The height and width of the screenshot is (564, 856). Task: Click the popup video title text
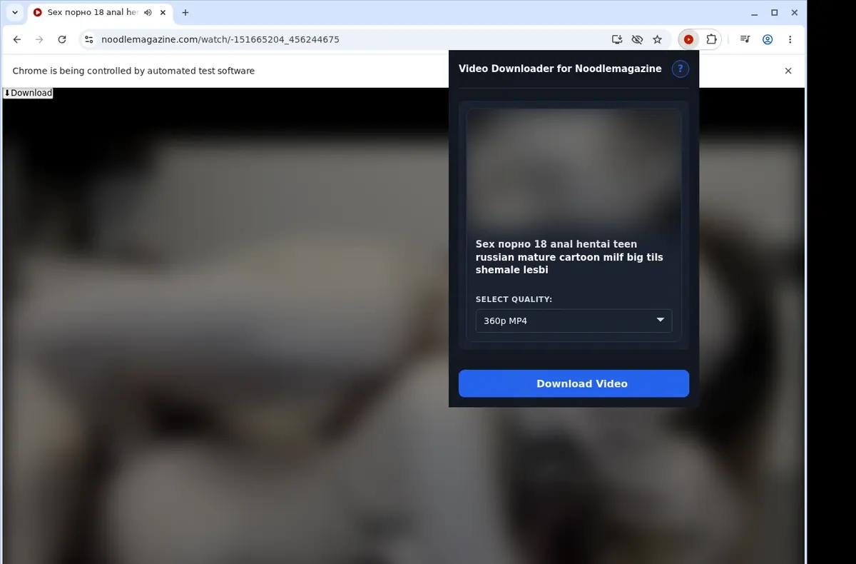tap(569, 257)
